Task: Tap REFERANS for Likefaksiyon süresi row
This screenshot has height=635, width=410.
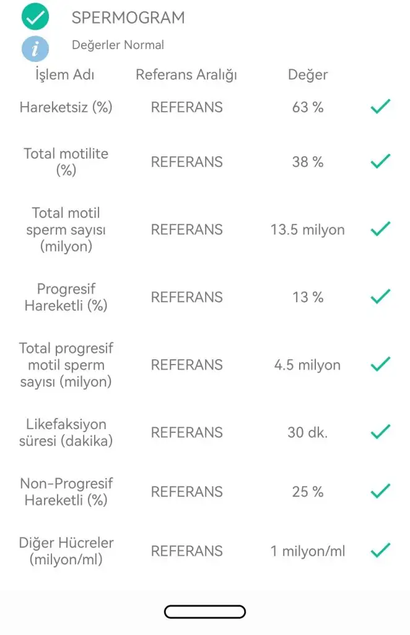Action: click(x=187, y=432)
